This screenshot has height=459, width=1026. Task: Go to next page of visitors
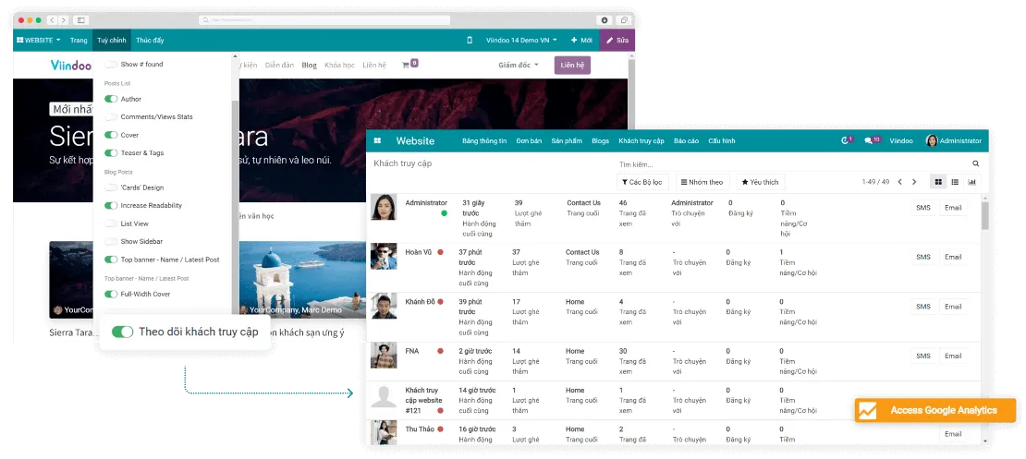pos(914,182)
